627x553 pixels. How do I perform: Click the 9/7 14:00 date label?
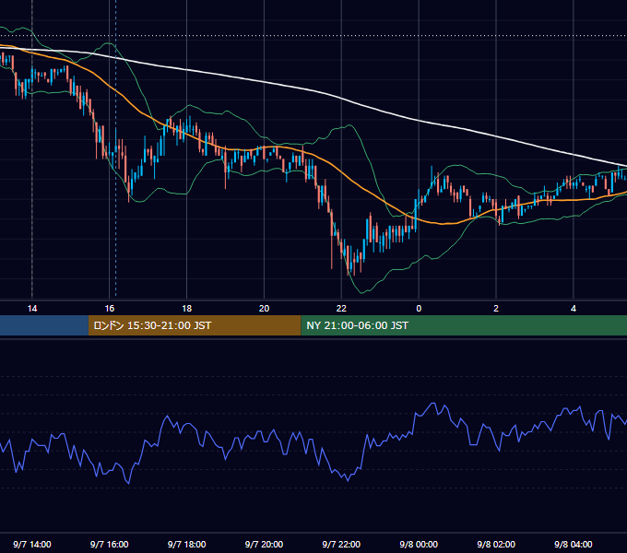click(x=32, y=544)
